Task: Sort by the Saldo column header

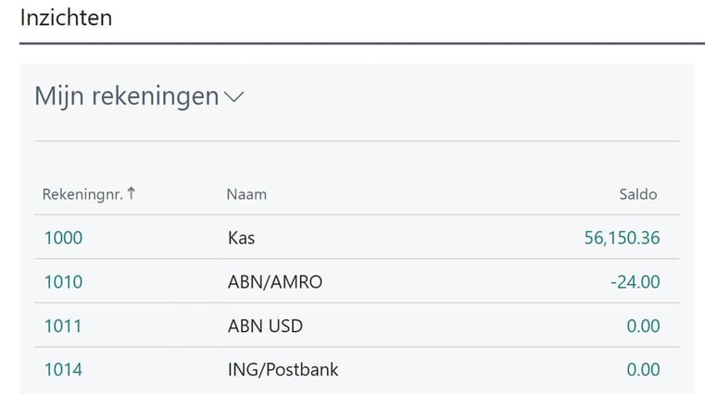Action: [x=638, y=194]
